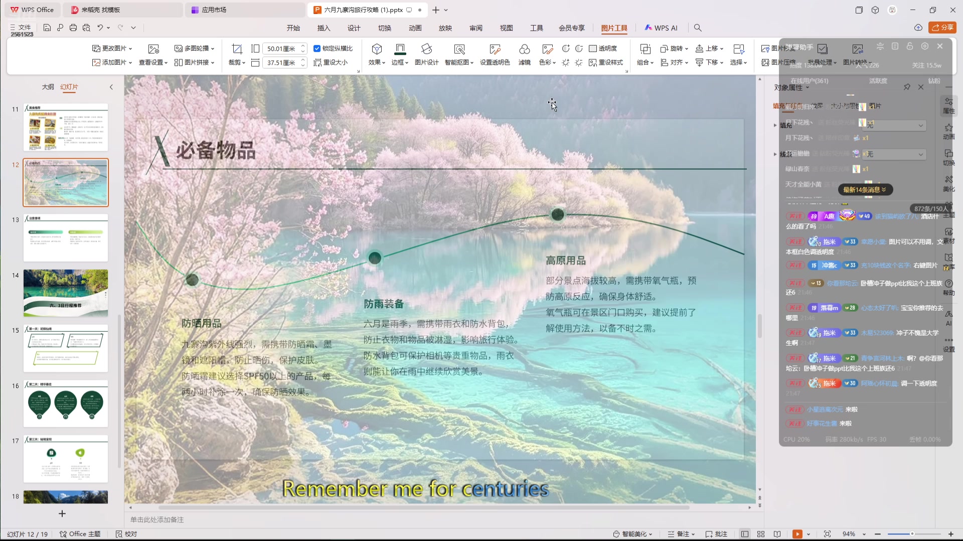Image resolution: width=963 pixels, height=541 pixels.
Task: Switch to 大纲 outline tab
Action: (48, 87)
